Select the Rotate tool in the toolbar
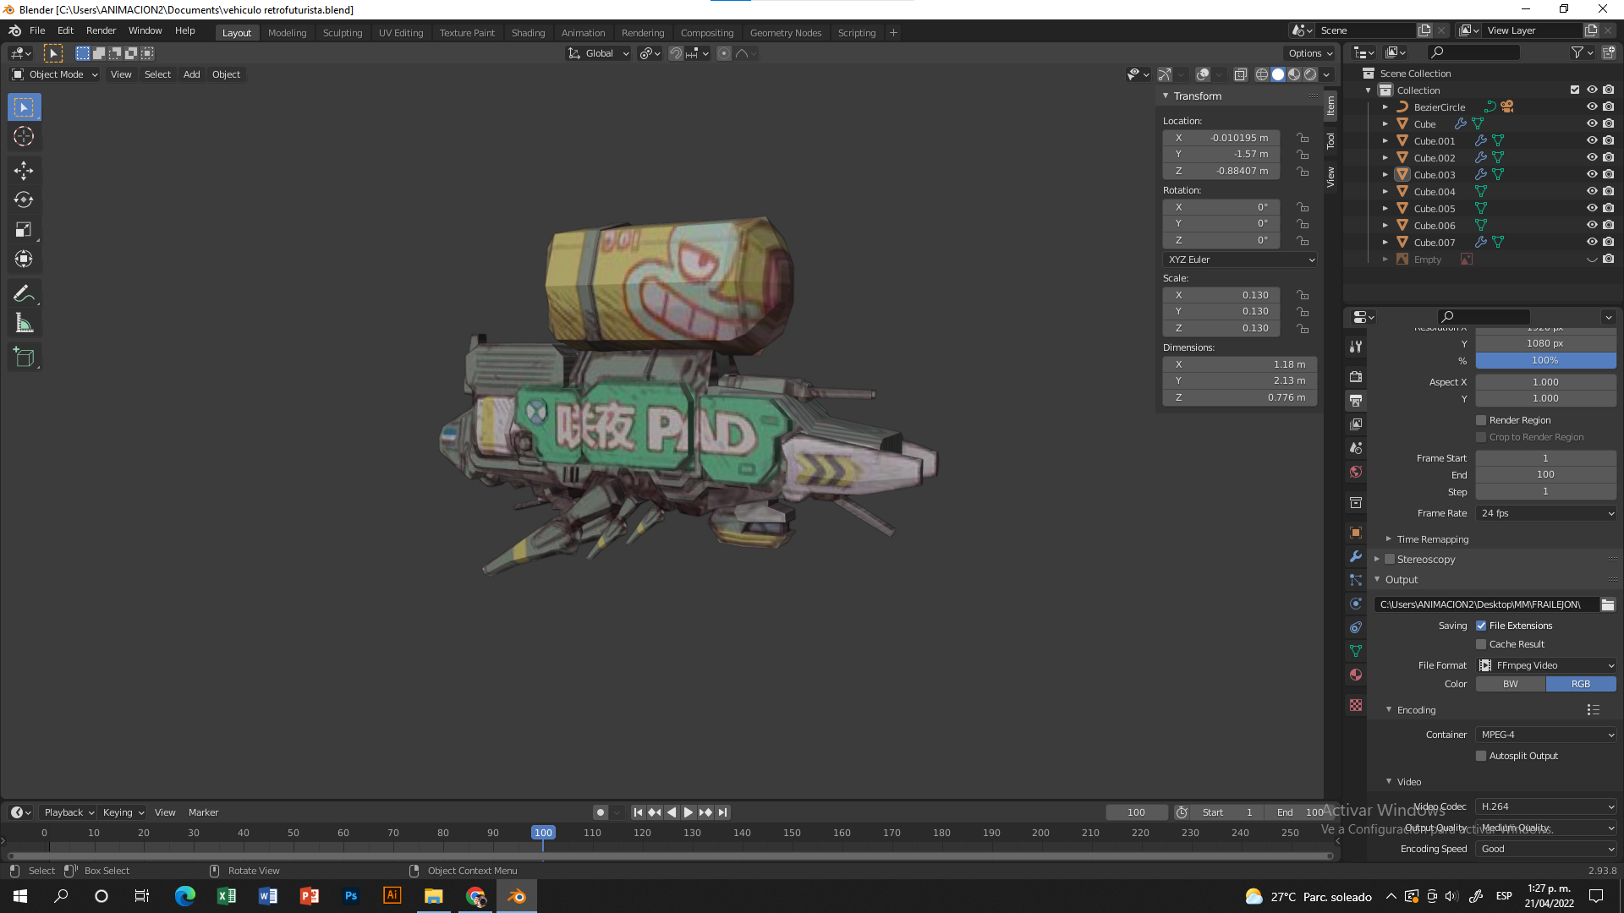The image size is (1624, 913). (x=24, y=200)
